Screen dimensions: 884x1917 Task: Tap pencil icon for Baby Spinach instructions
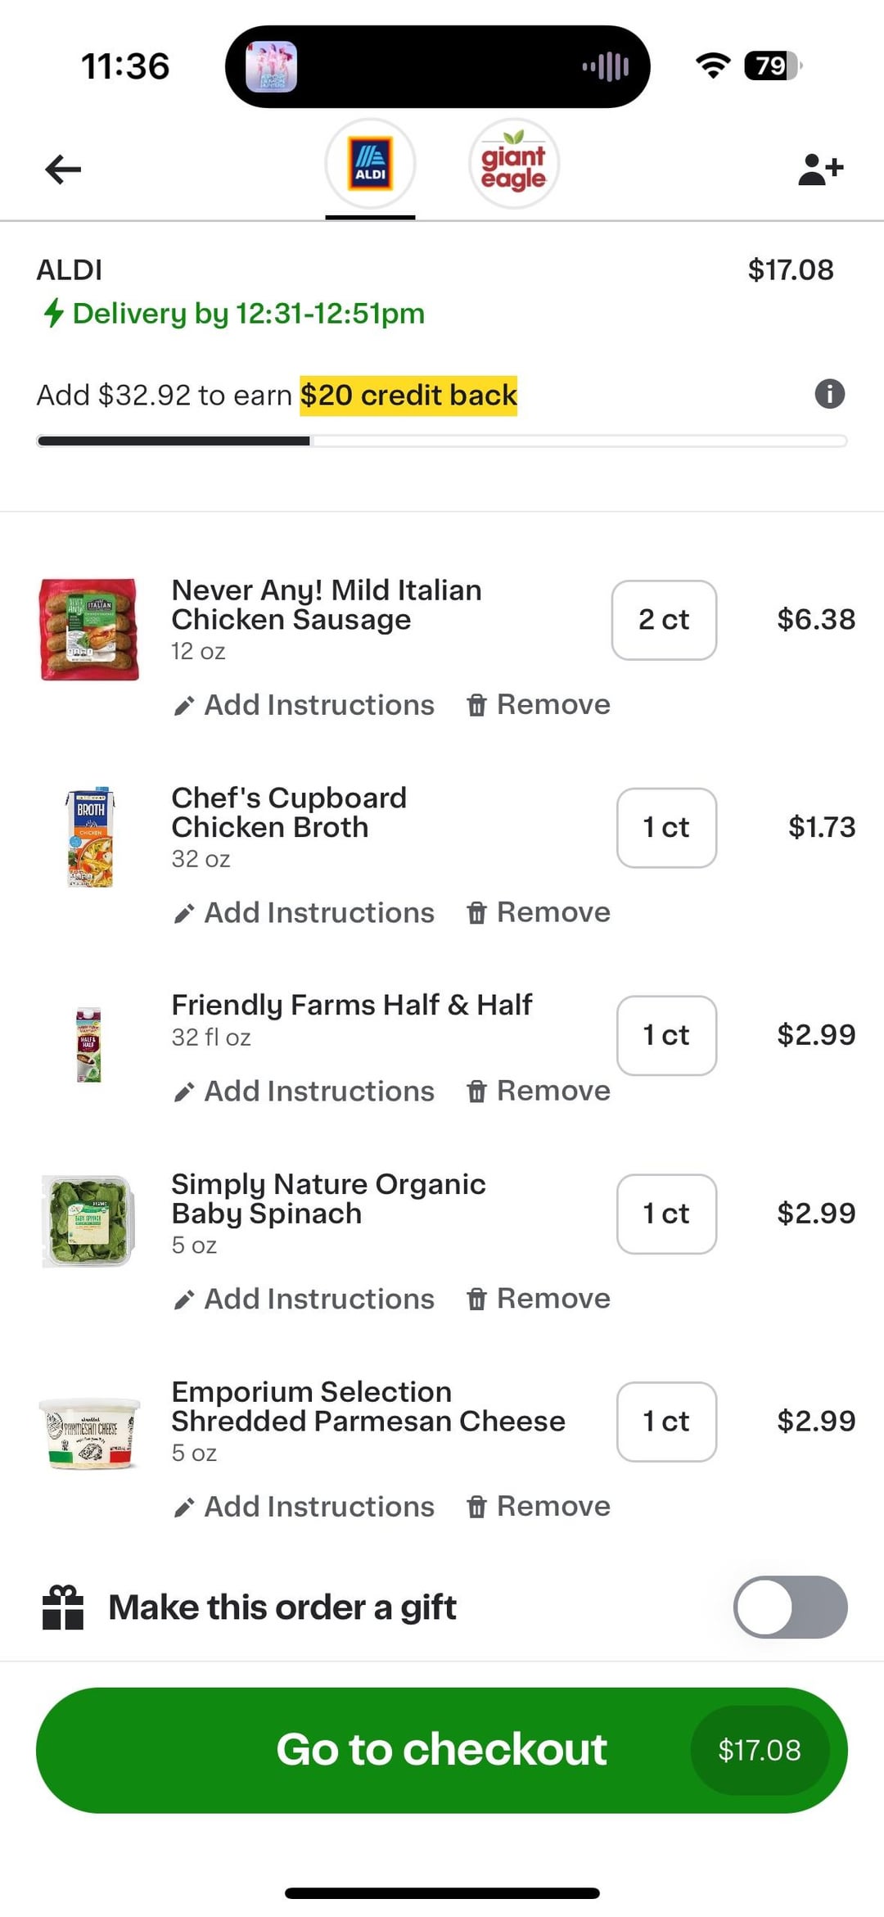pyautogui.click(x=184, y=1300)
